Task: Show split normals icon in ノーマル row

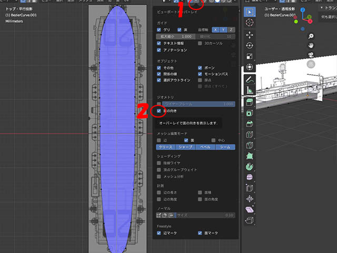Action: [165, 215]
